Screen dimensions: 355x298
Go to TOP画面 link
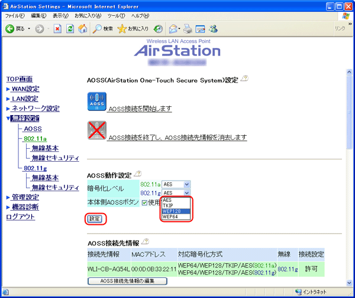(20, 79)
